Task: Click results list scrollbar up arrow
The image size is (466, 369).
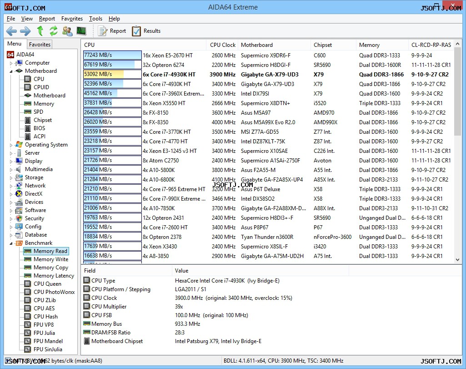Action: 458,44
